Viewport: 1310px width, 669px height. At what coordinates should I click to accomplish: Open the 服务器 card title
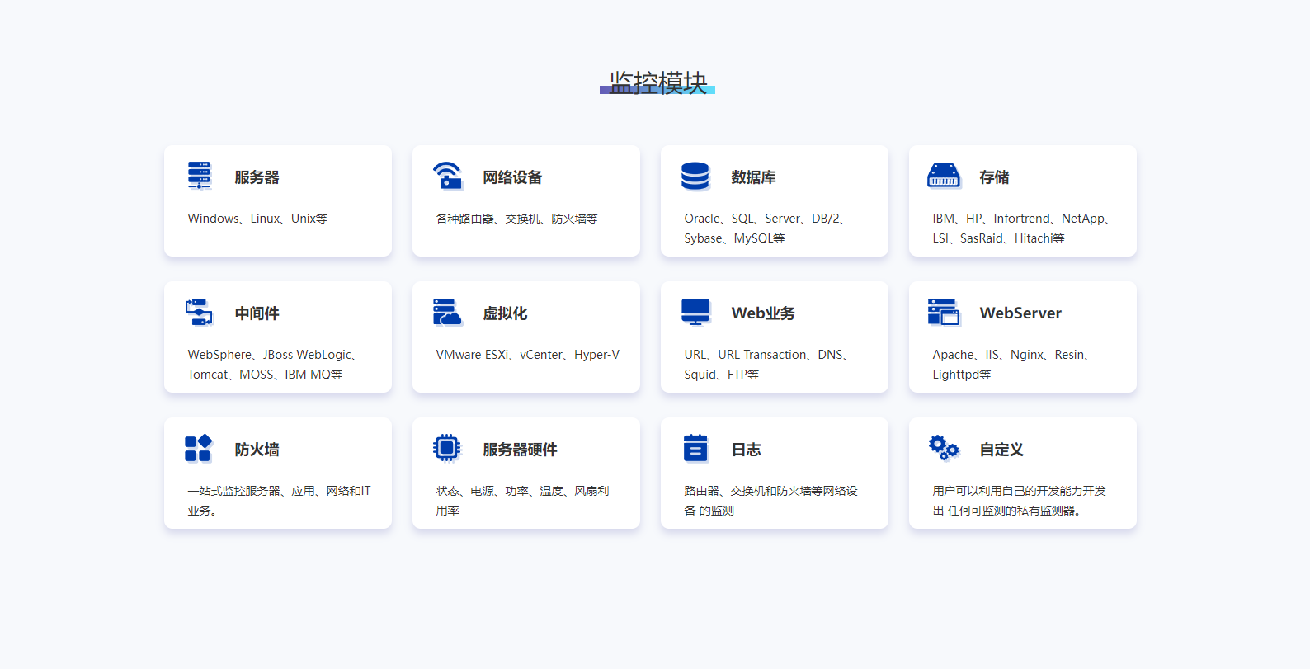click(257, 177)
